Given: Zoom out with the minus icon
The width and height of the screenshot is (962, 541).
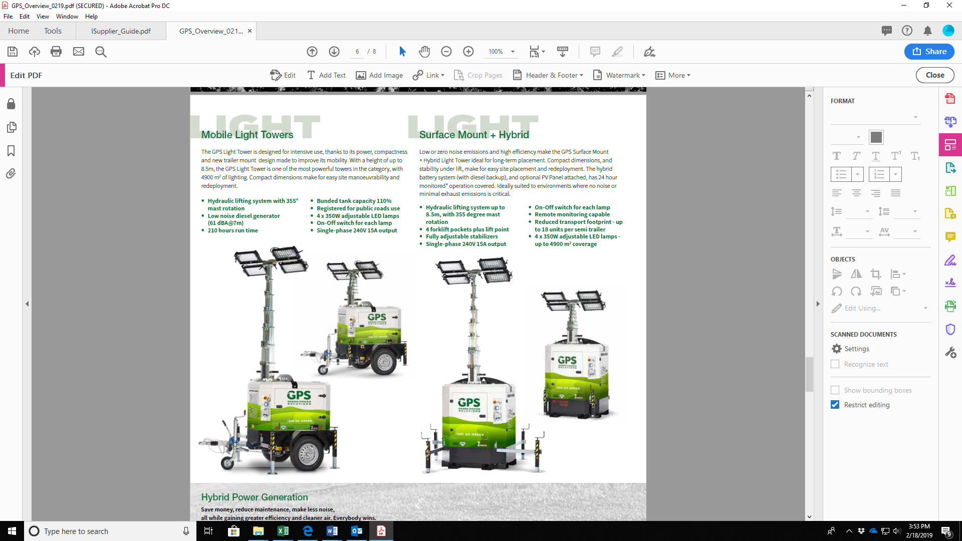Looking at the screenshot, I should [446, 52].
